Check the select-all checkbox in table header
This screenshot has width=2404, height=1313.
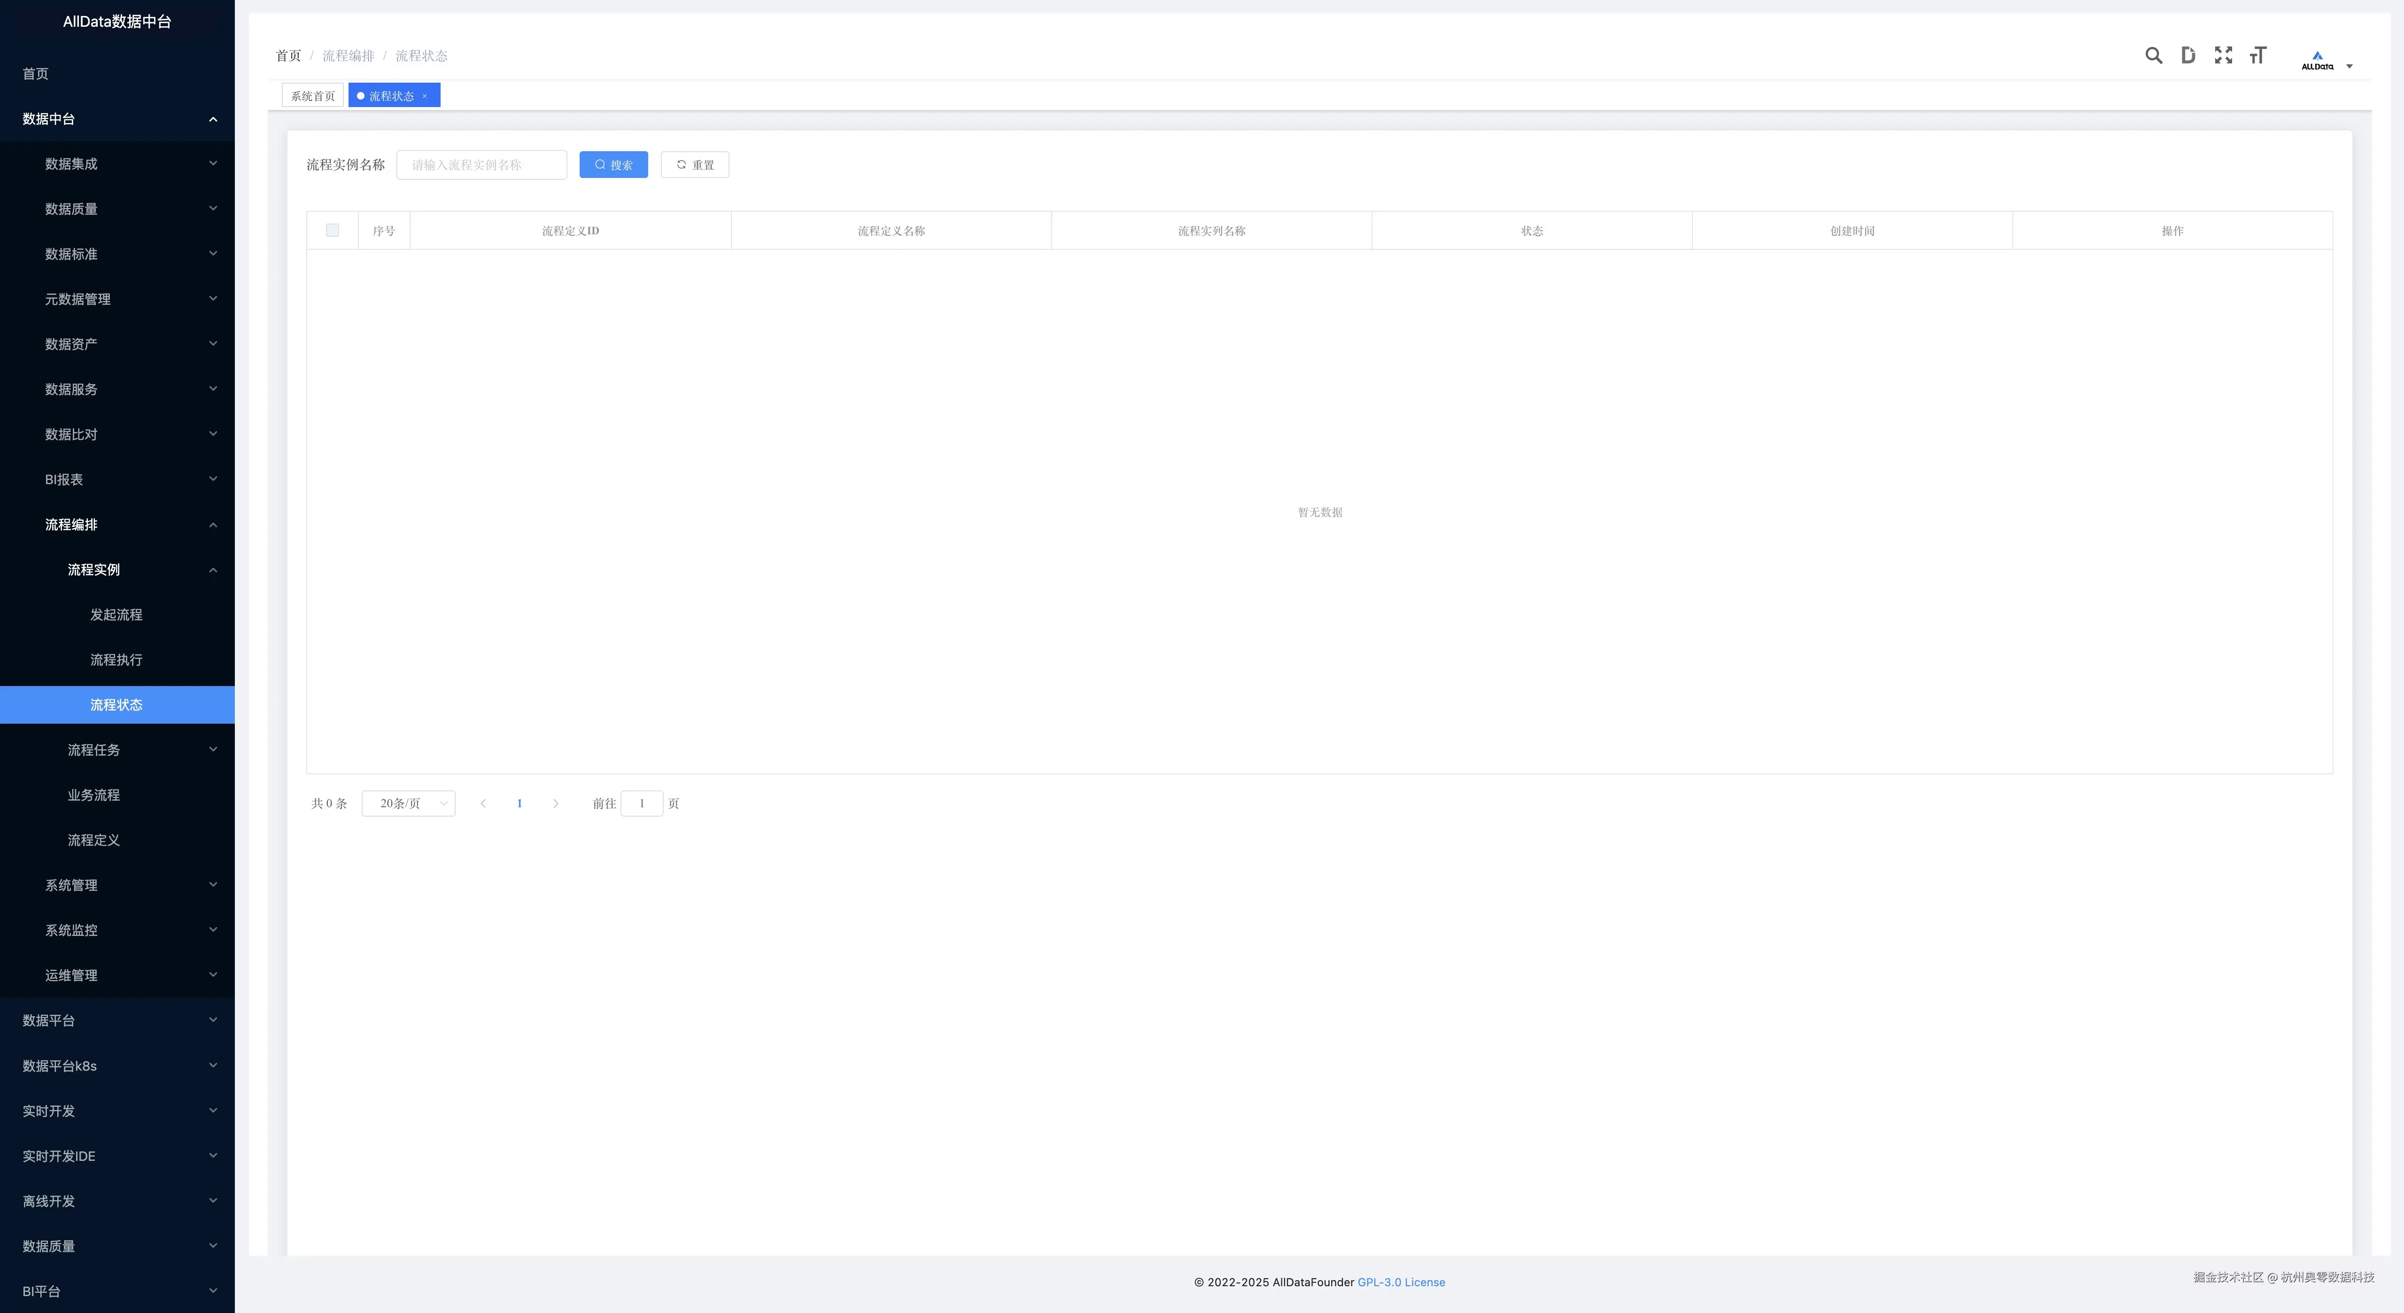click(x=332, y=231)
